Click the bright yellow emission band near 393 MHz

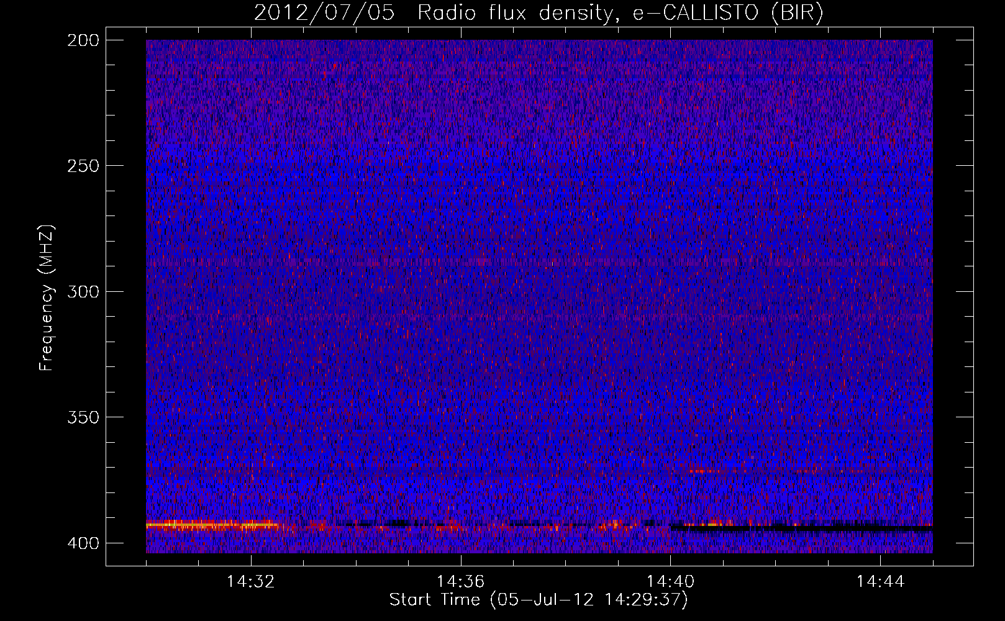click(x=211, y=525)
